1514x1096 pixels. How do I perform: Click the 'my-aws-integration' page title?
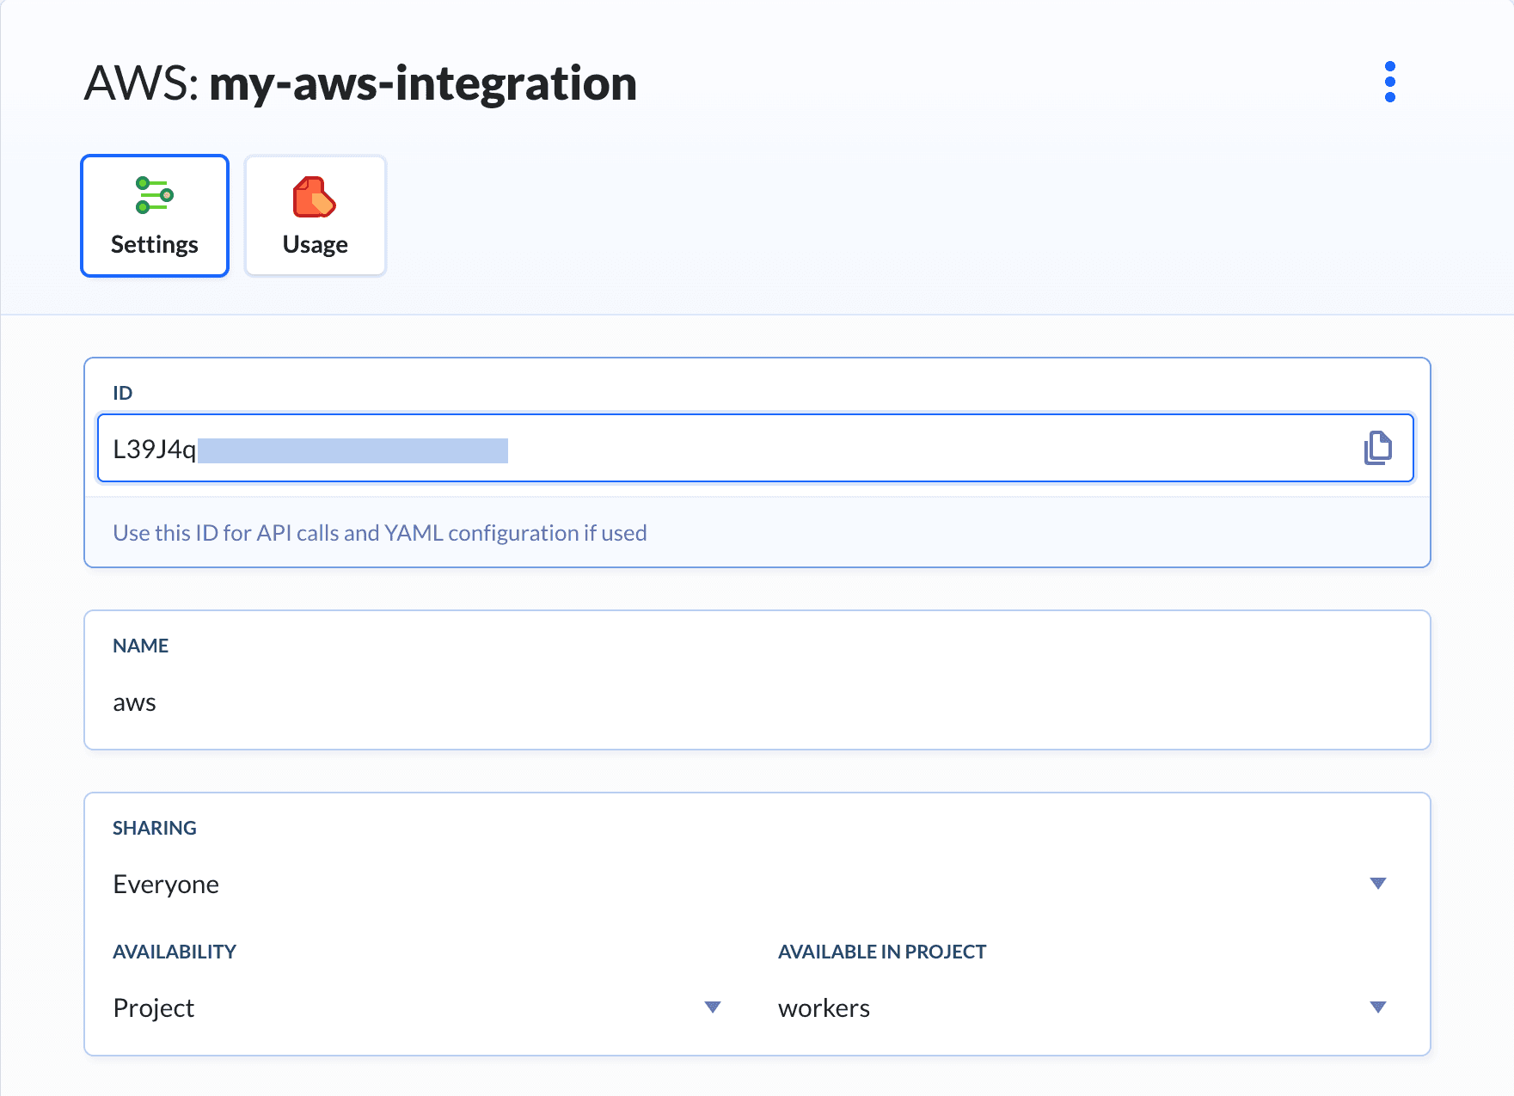click(422, 83)
